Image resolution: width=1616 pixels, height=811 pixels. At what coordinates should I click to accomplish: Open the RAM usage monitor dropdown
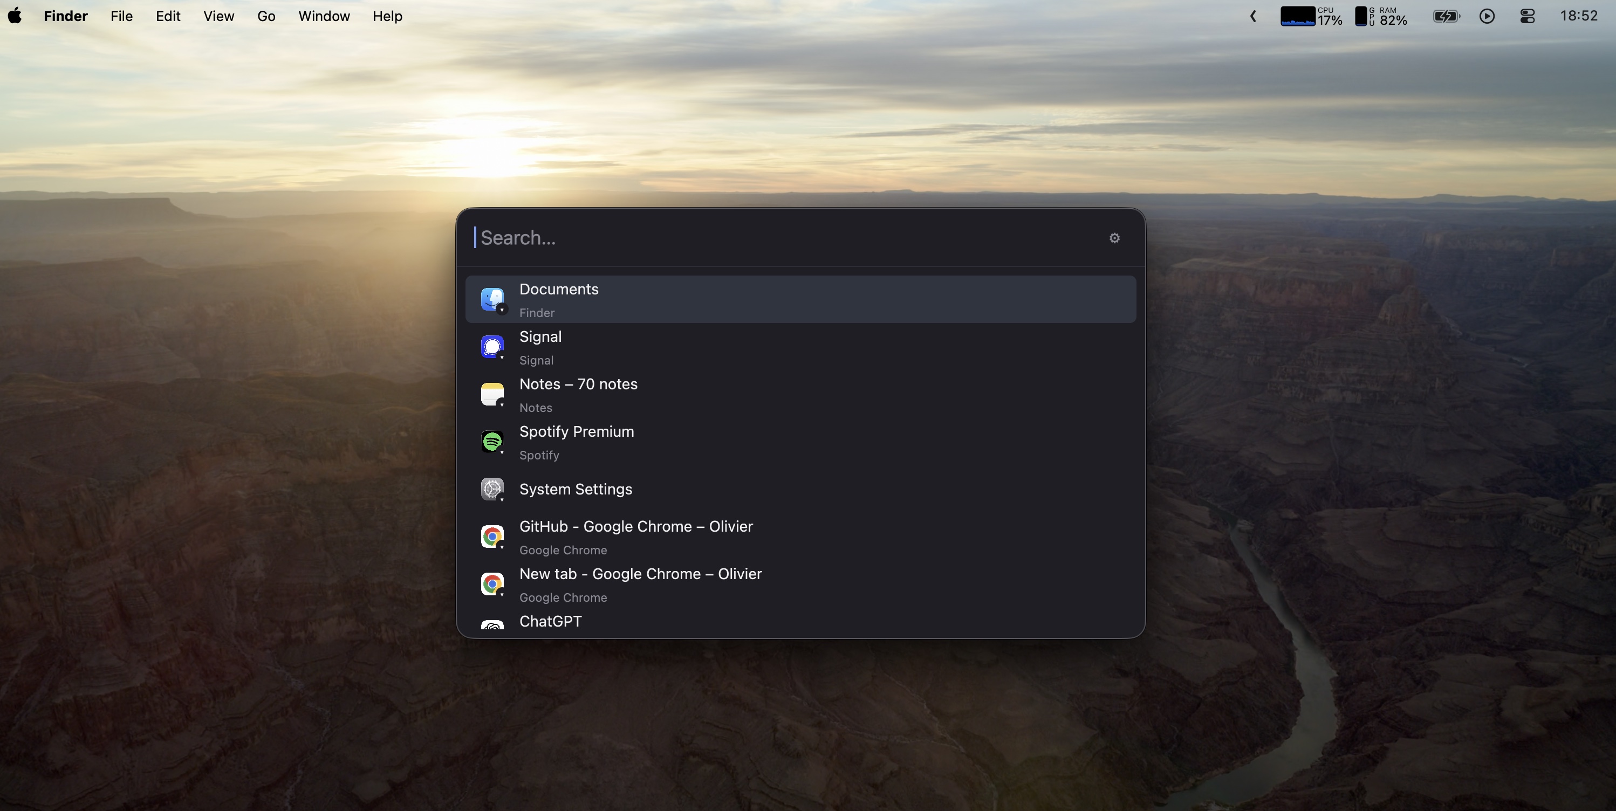pos(1381,16)
